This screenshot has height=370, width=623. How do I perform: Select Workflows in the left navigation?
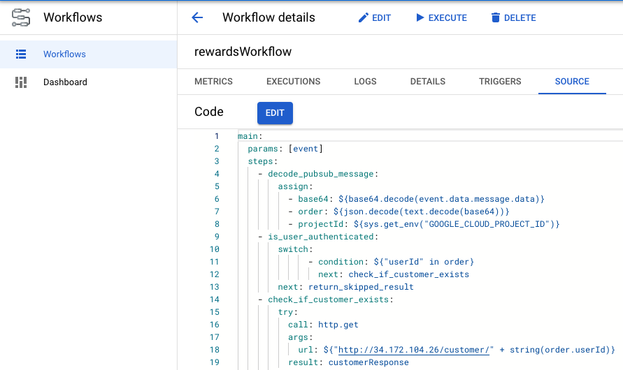[64, 54]
